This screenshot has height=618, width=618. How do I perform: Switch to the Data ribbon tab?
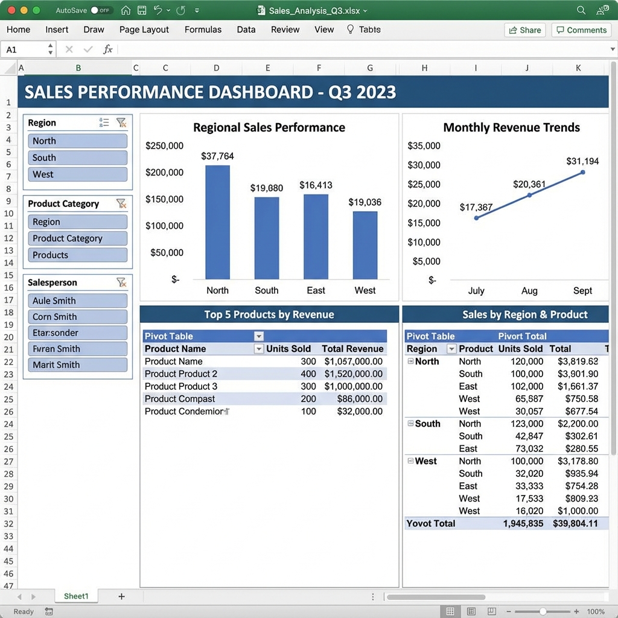[246, 29]
